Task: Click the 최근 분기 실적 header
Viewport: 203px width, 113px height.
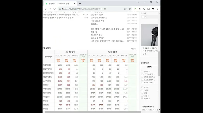Action: point(112,52)
